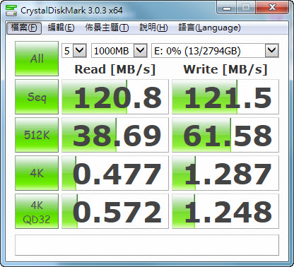Expand the 1000MB test size dropdown
The image size is (294, 267).
[x=119, y=50]
